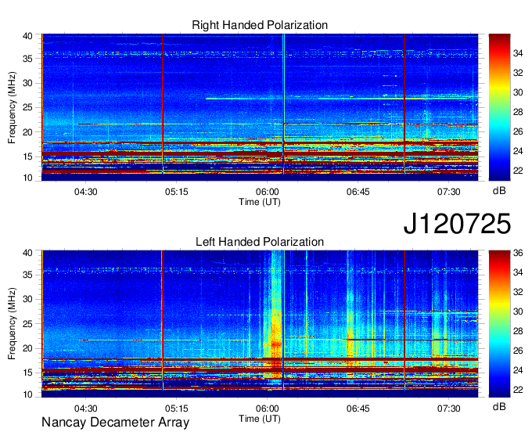Click the 24 dB value on Left Handed color bar
Screen dimensions: 532x432
click(518, 370)
